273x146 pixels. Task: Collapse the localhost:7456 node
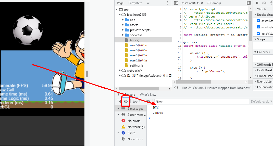pos(120,14)
